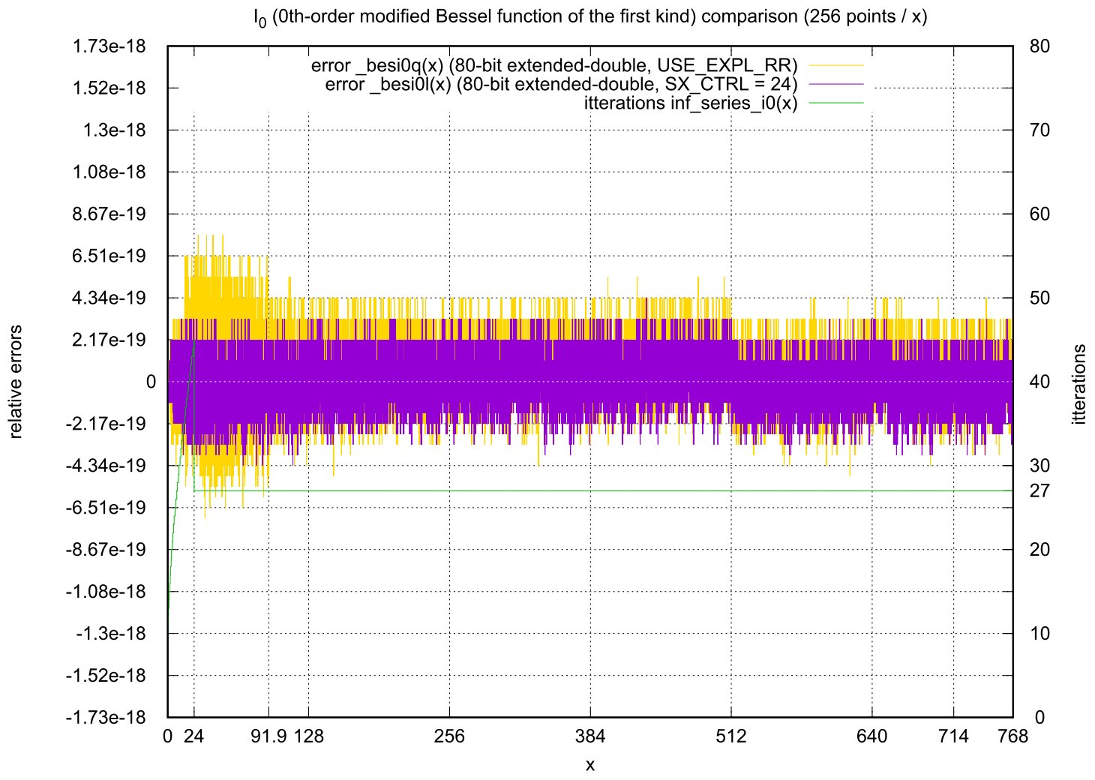Image resolution: width=1095 pixels, height=780 pixels.
Task: Click the chart title text
Action: (590, 17)
